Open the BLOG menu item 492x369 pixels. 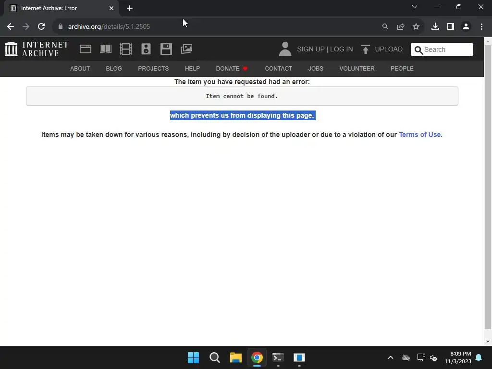(114, 68)
